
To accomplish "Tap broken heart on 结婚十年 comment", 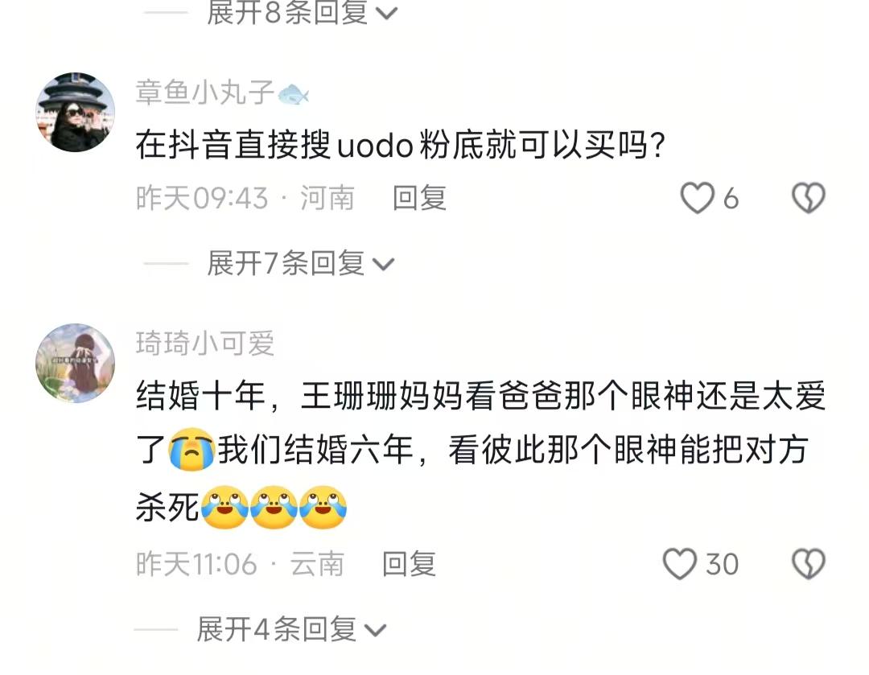I will tap(809, 564).
